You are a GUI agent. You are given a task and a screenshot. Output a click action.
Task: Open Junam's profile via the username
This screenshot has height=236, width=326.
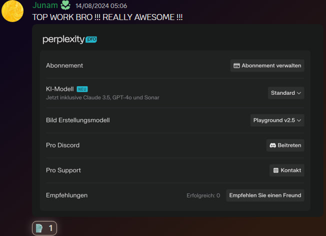pyautogui.click(x=45, y=6)
